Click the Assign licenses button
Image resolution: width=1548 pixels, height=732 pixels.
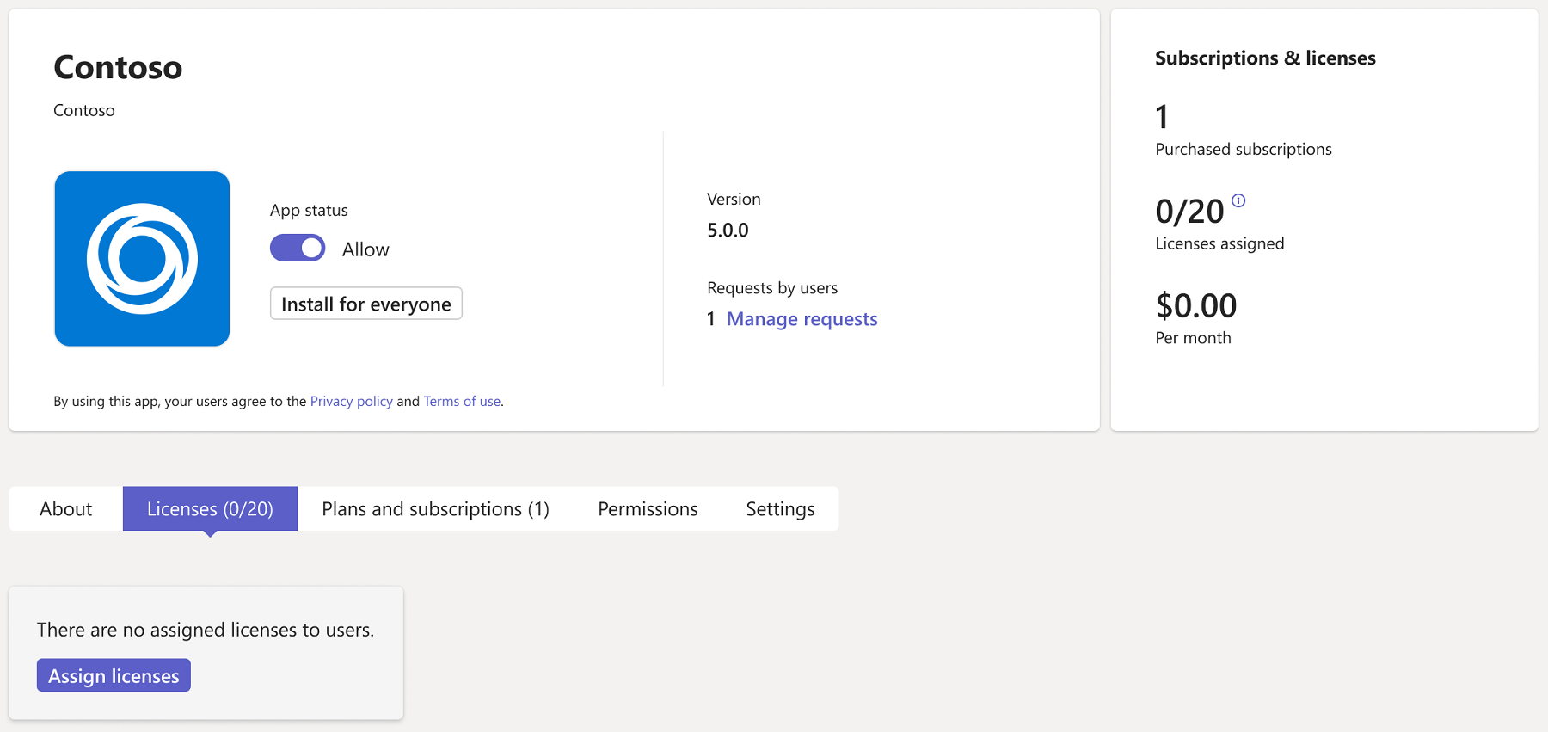tap(114, 675)
